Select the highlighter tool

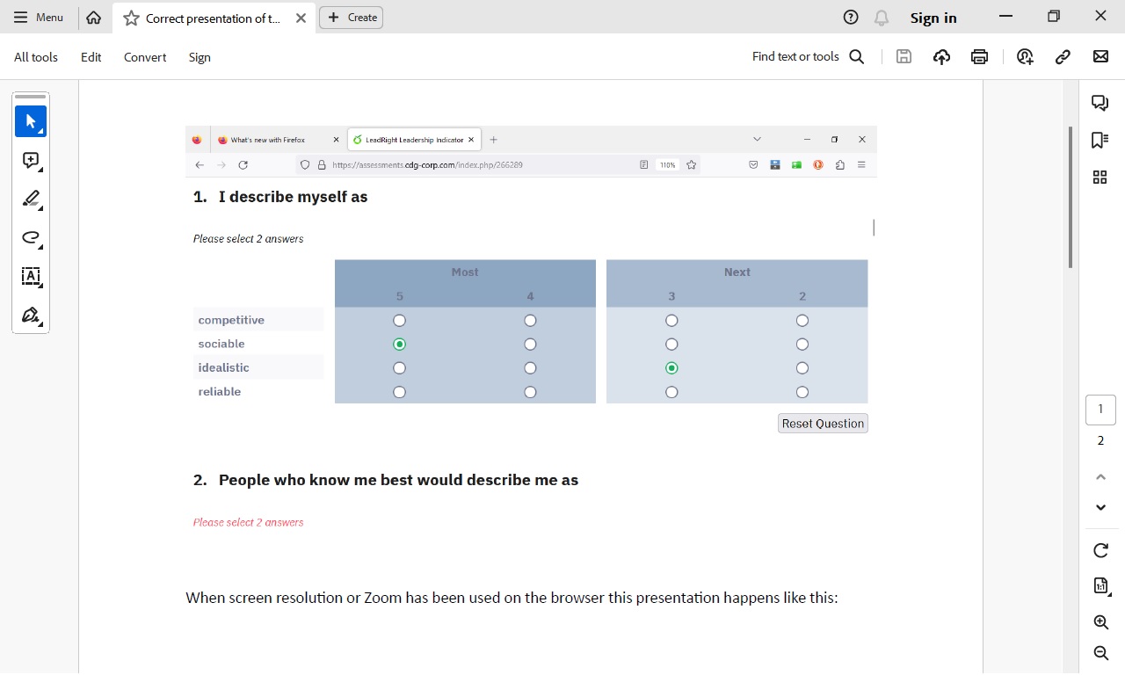tap(31, 199)
